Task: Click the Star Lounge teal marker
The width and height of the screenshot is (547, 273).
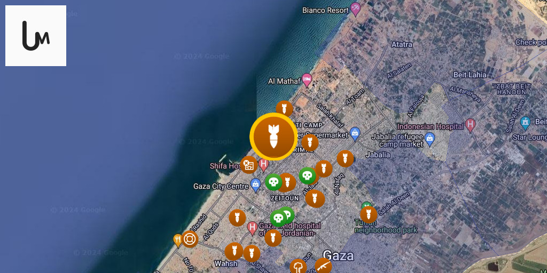Action: [525, 123]
